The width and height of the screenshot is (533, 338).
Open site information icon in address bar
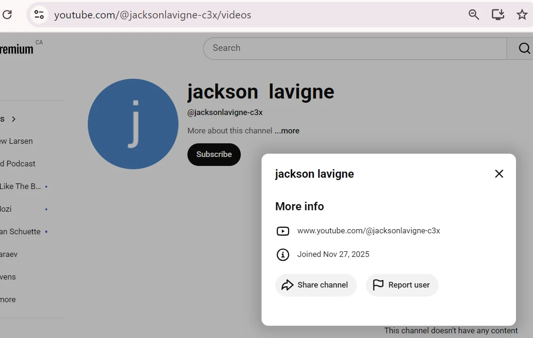pyautogui.click(x=39, y=15)
